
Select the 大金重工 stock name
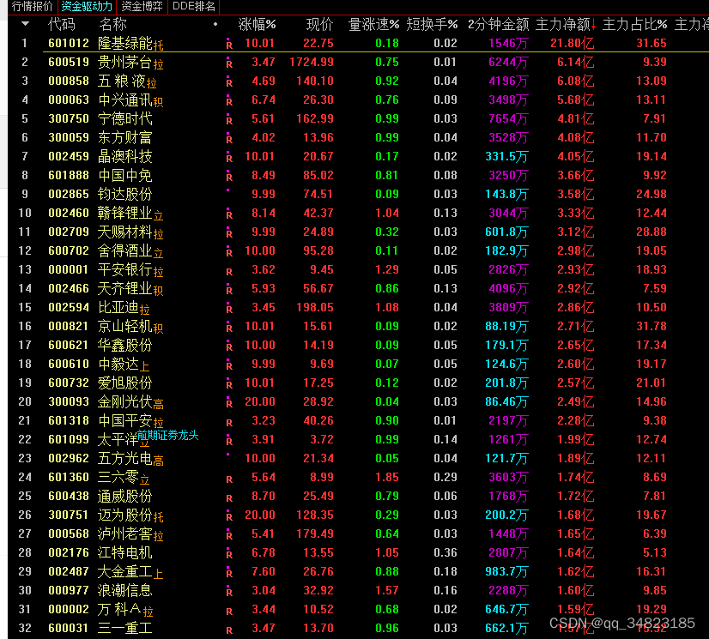(125, 571)
